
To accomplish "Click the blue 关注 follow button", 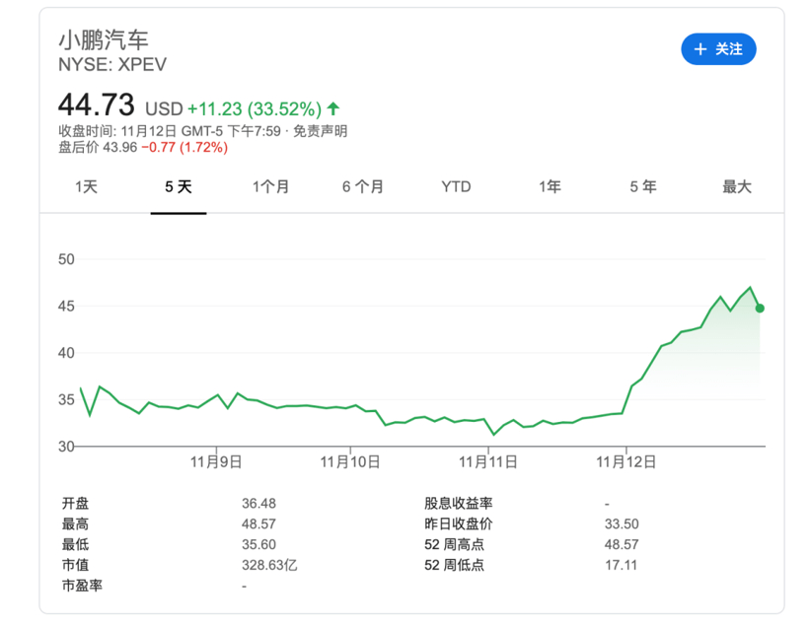I will click(x=718, y=49).
